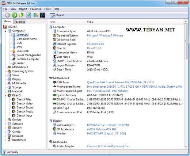Screen dimensions: 190x156
Task: Click the DirectX Files icon
Action: 14,99
